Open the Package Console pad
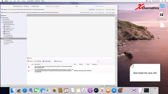Screen dimensions: 168x94 [111, 86]
